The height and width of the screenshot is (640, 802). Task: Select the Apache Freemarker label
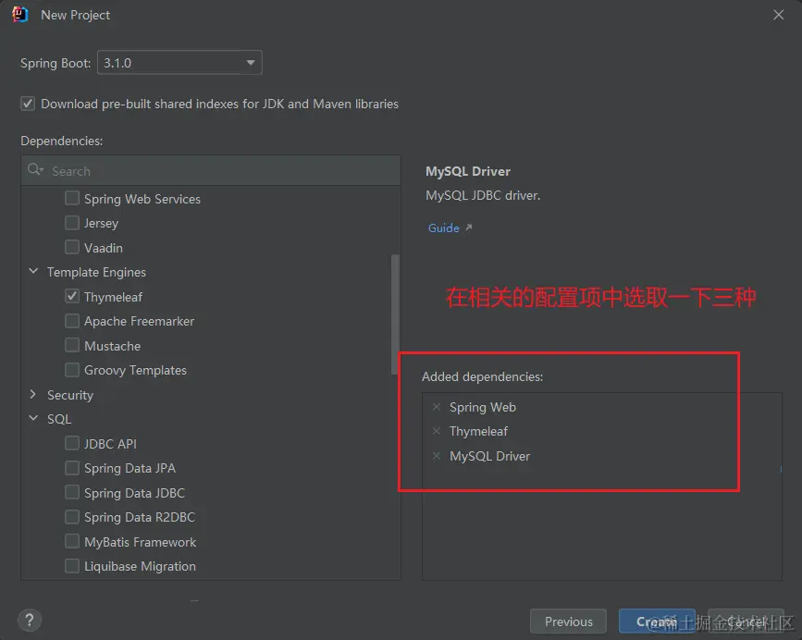point(139,321)
